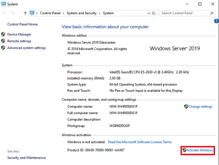This screenshot has width=219, height=165.
Task: Open Control Panel Home link
Action: [23, 24]
